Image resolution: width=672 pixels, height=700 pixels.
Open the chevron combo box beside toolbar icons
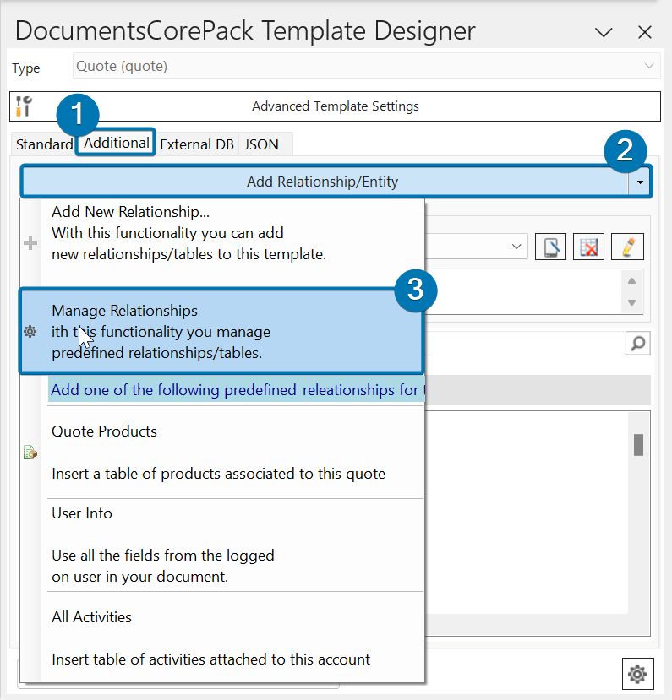(517, 246)
